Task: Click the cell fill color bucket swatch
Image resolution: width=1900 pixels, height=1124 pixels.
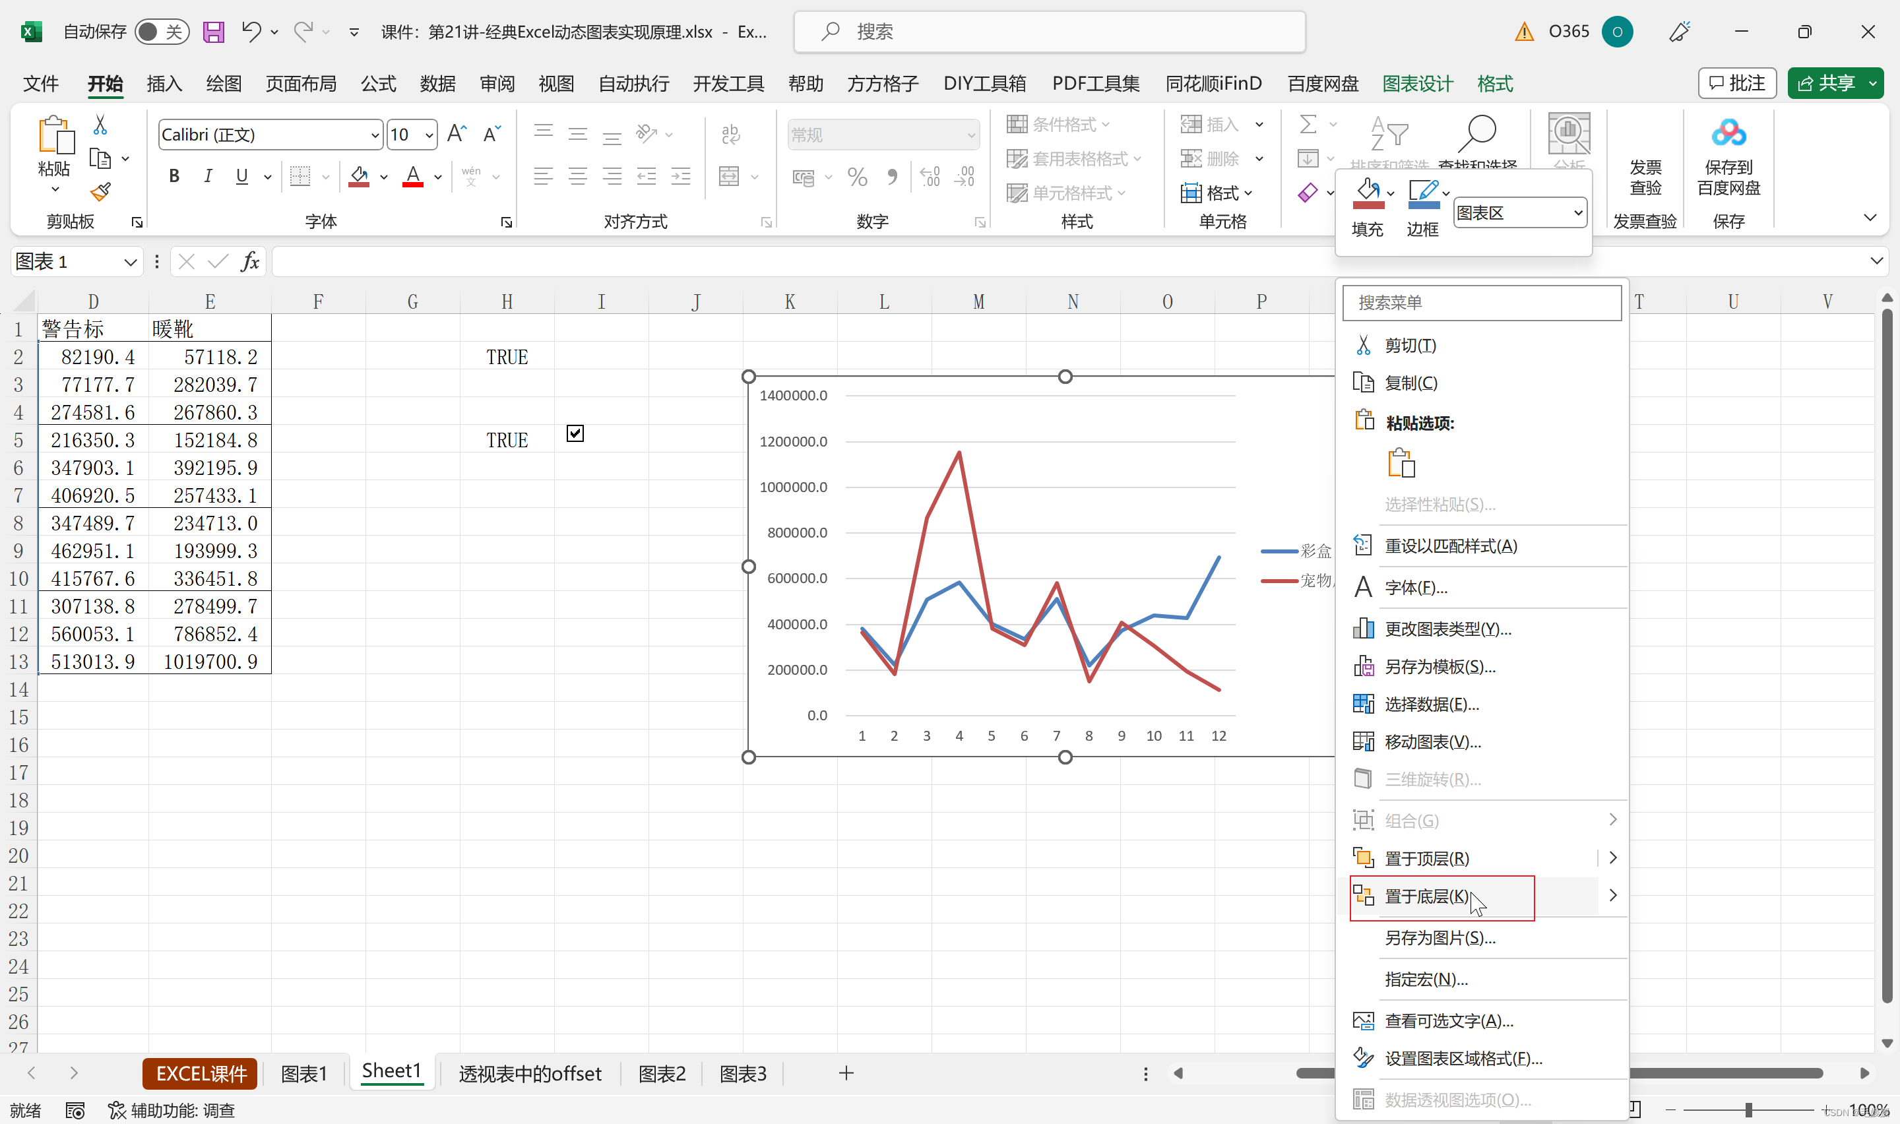Action: tap(359, 177)
